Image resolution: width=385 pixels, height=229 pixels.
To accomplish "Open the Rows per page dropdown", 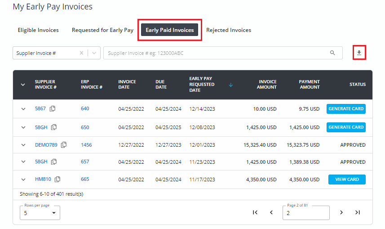I will point(40,213).
